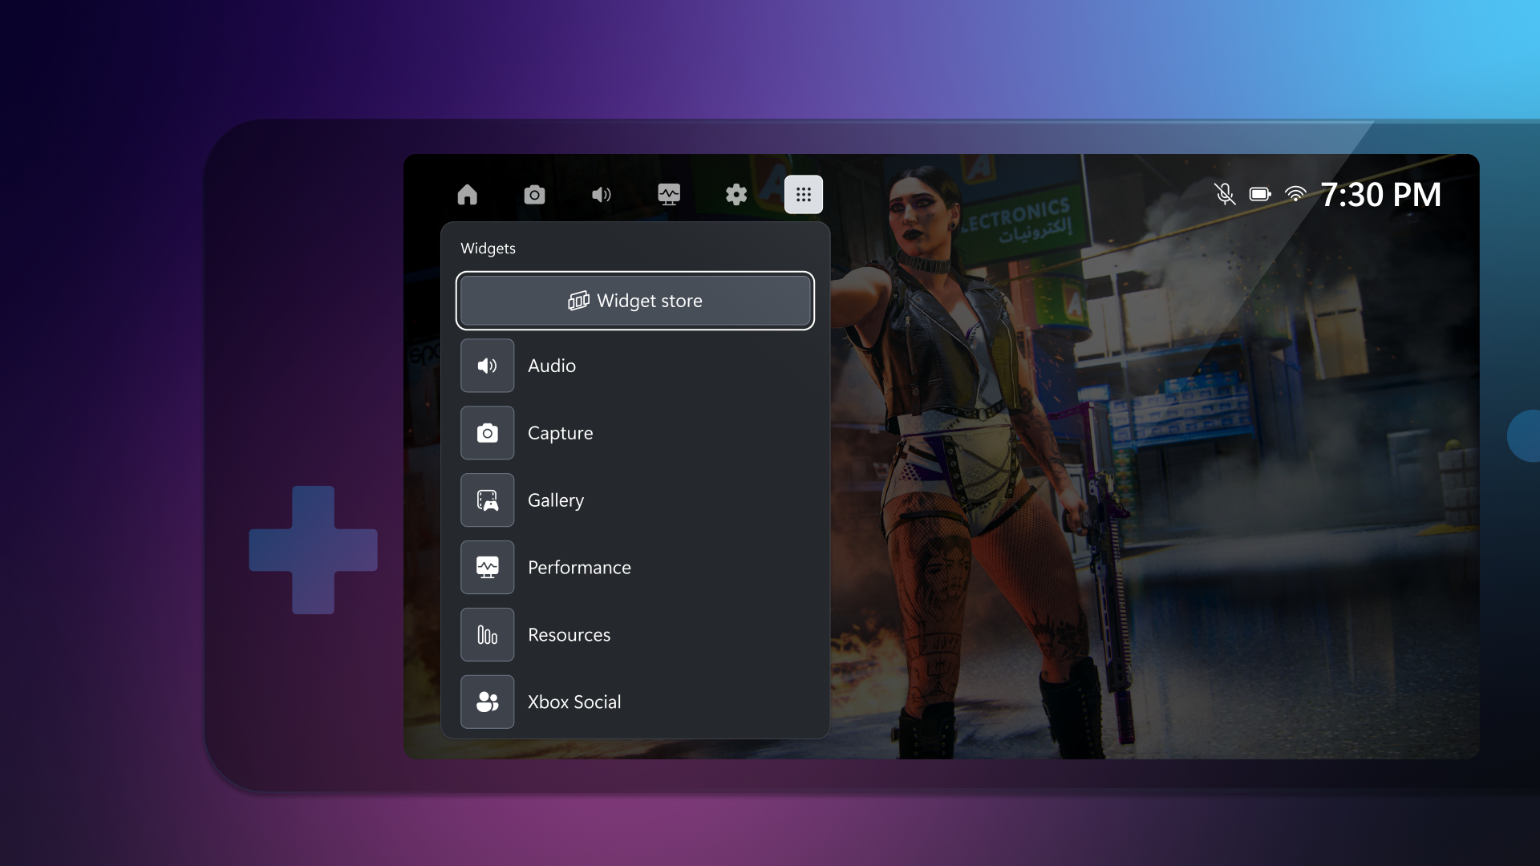Expand the Widgets dropdown menu
This screenshot has width=1540, height=866.
(x=804, y=195)
